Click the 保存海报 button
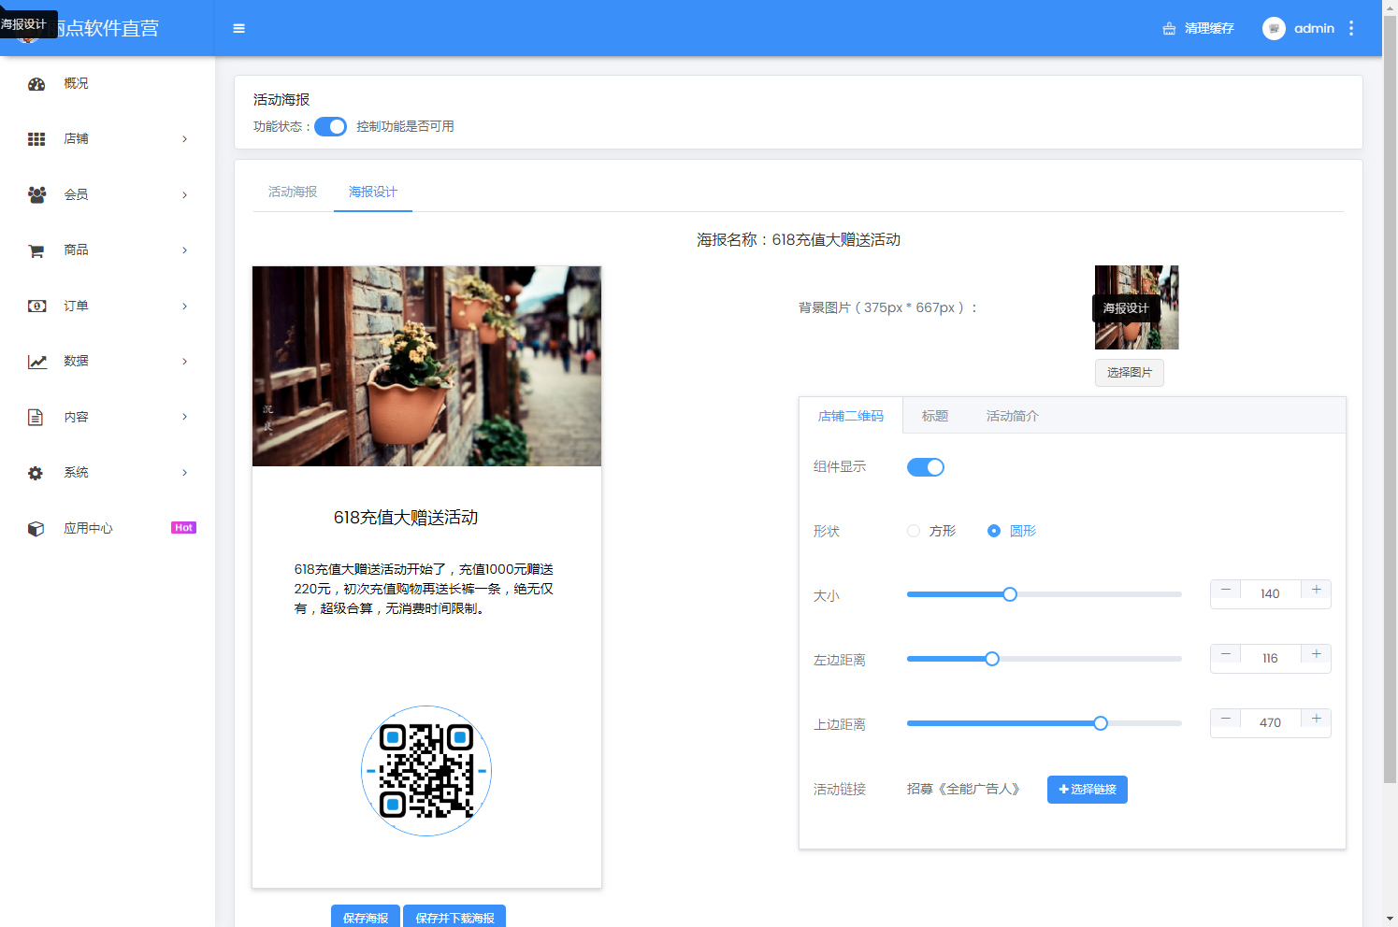Image resolution: width=1398 pixels, height=927 pixels. coord(366,917)
